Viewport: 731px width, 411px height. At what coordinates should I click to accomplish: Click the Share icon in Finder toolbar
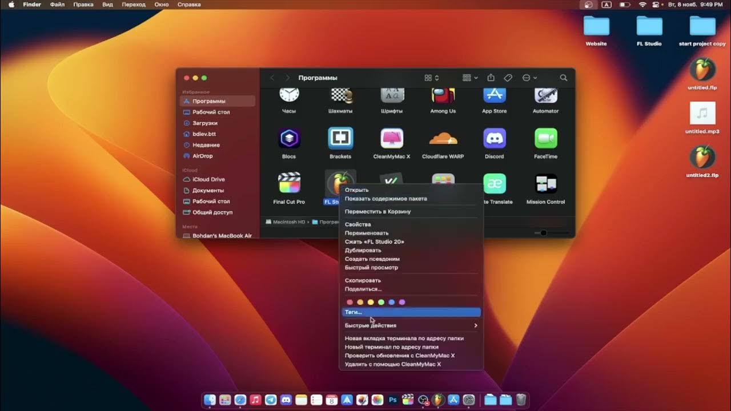pos(491,78)
